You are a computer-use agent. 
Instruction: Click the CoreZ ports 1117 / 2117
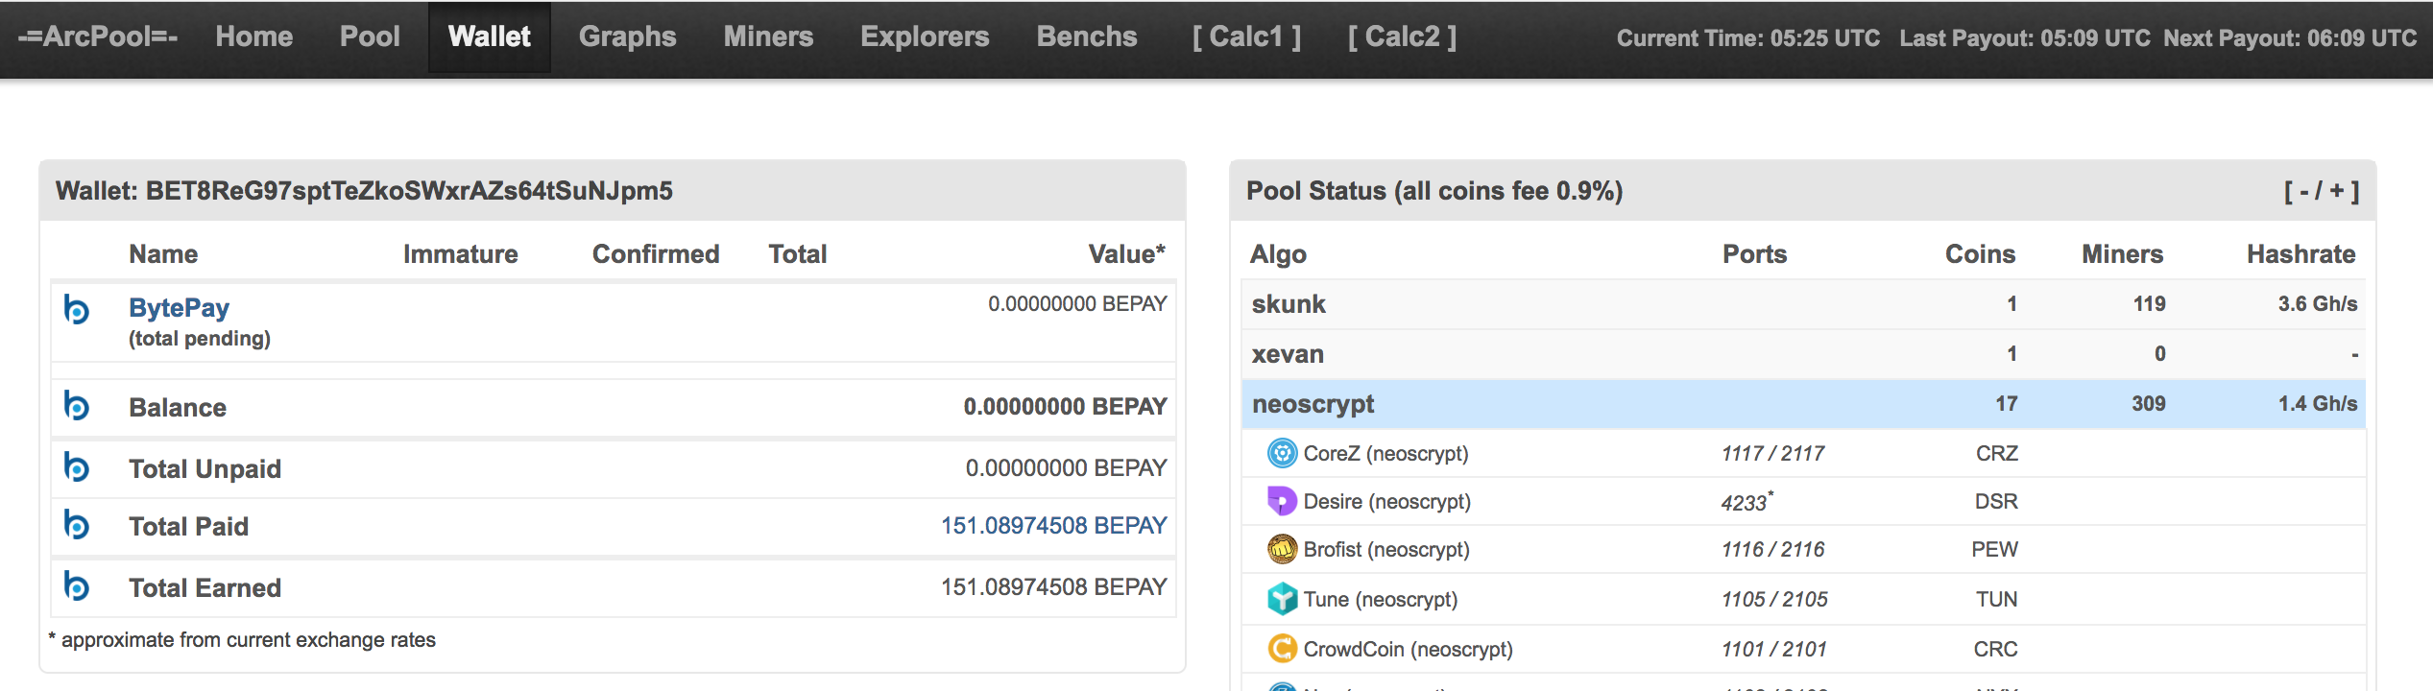[1772, 453]
